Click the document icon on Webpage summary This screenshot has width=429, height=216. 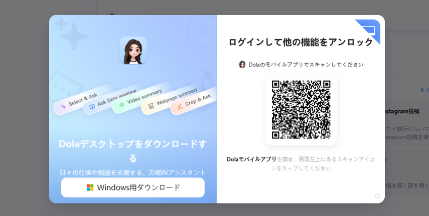coord(151,106)
